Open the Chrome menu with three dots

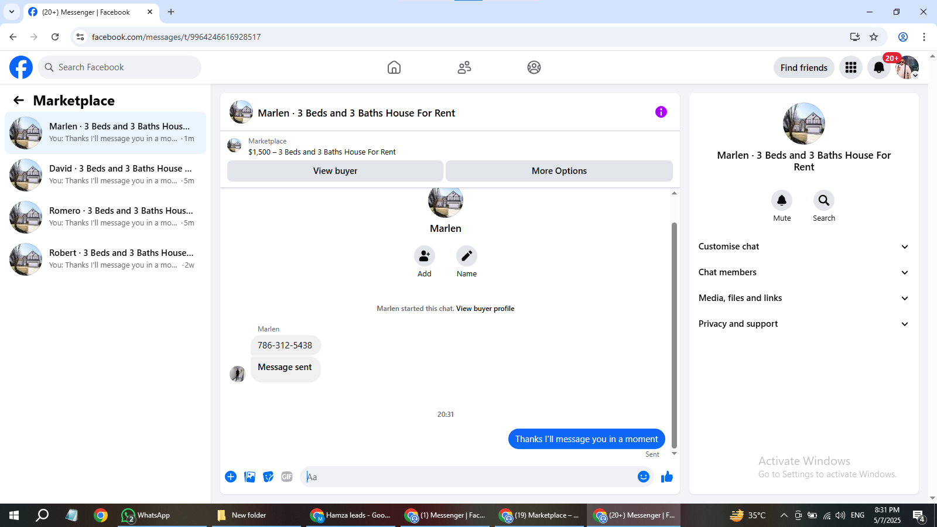(924, 37)
